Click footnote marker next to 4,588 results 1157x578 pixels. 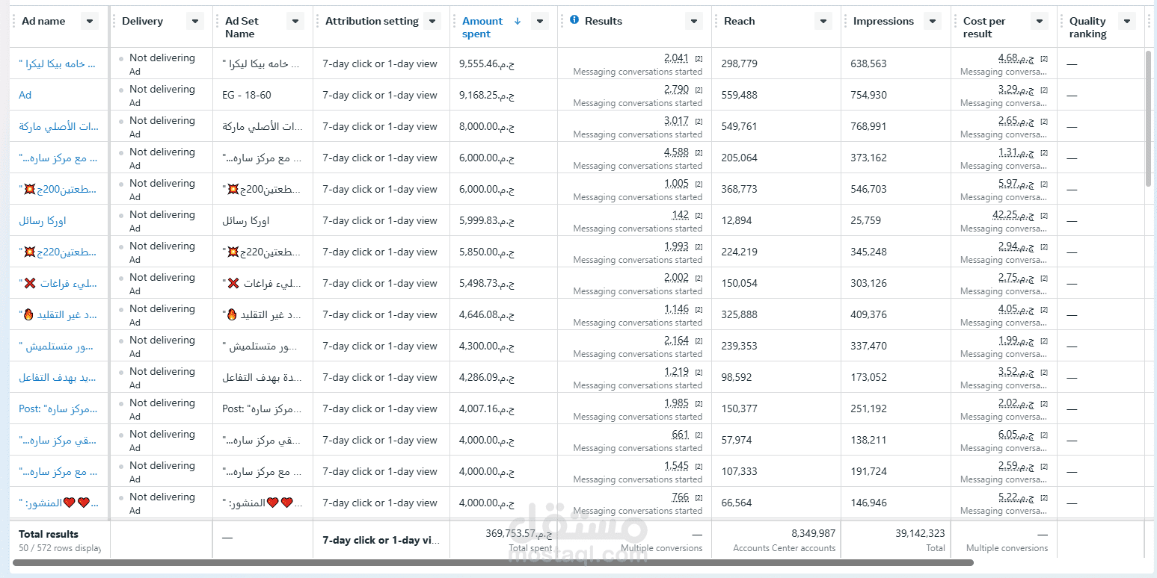pyautogui.click(x=699, y=152)
